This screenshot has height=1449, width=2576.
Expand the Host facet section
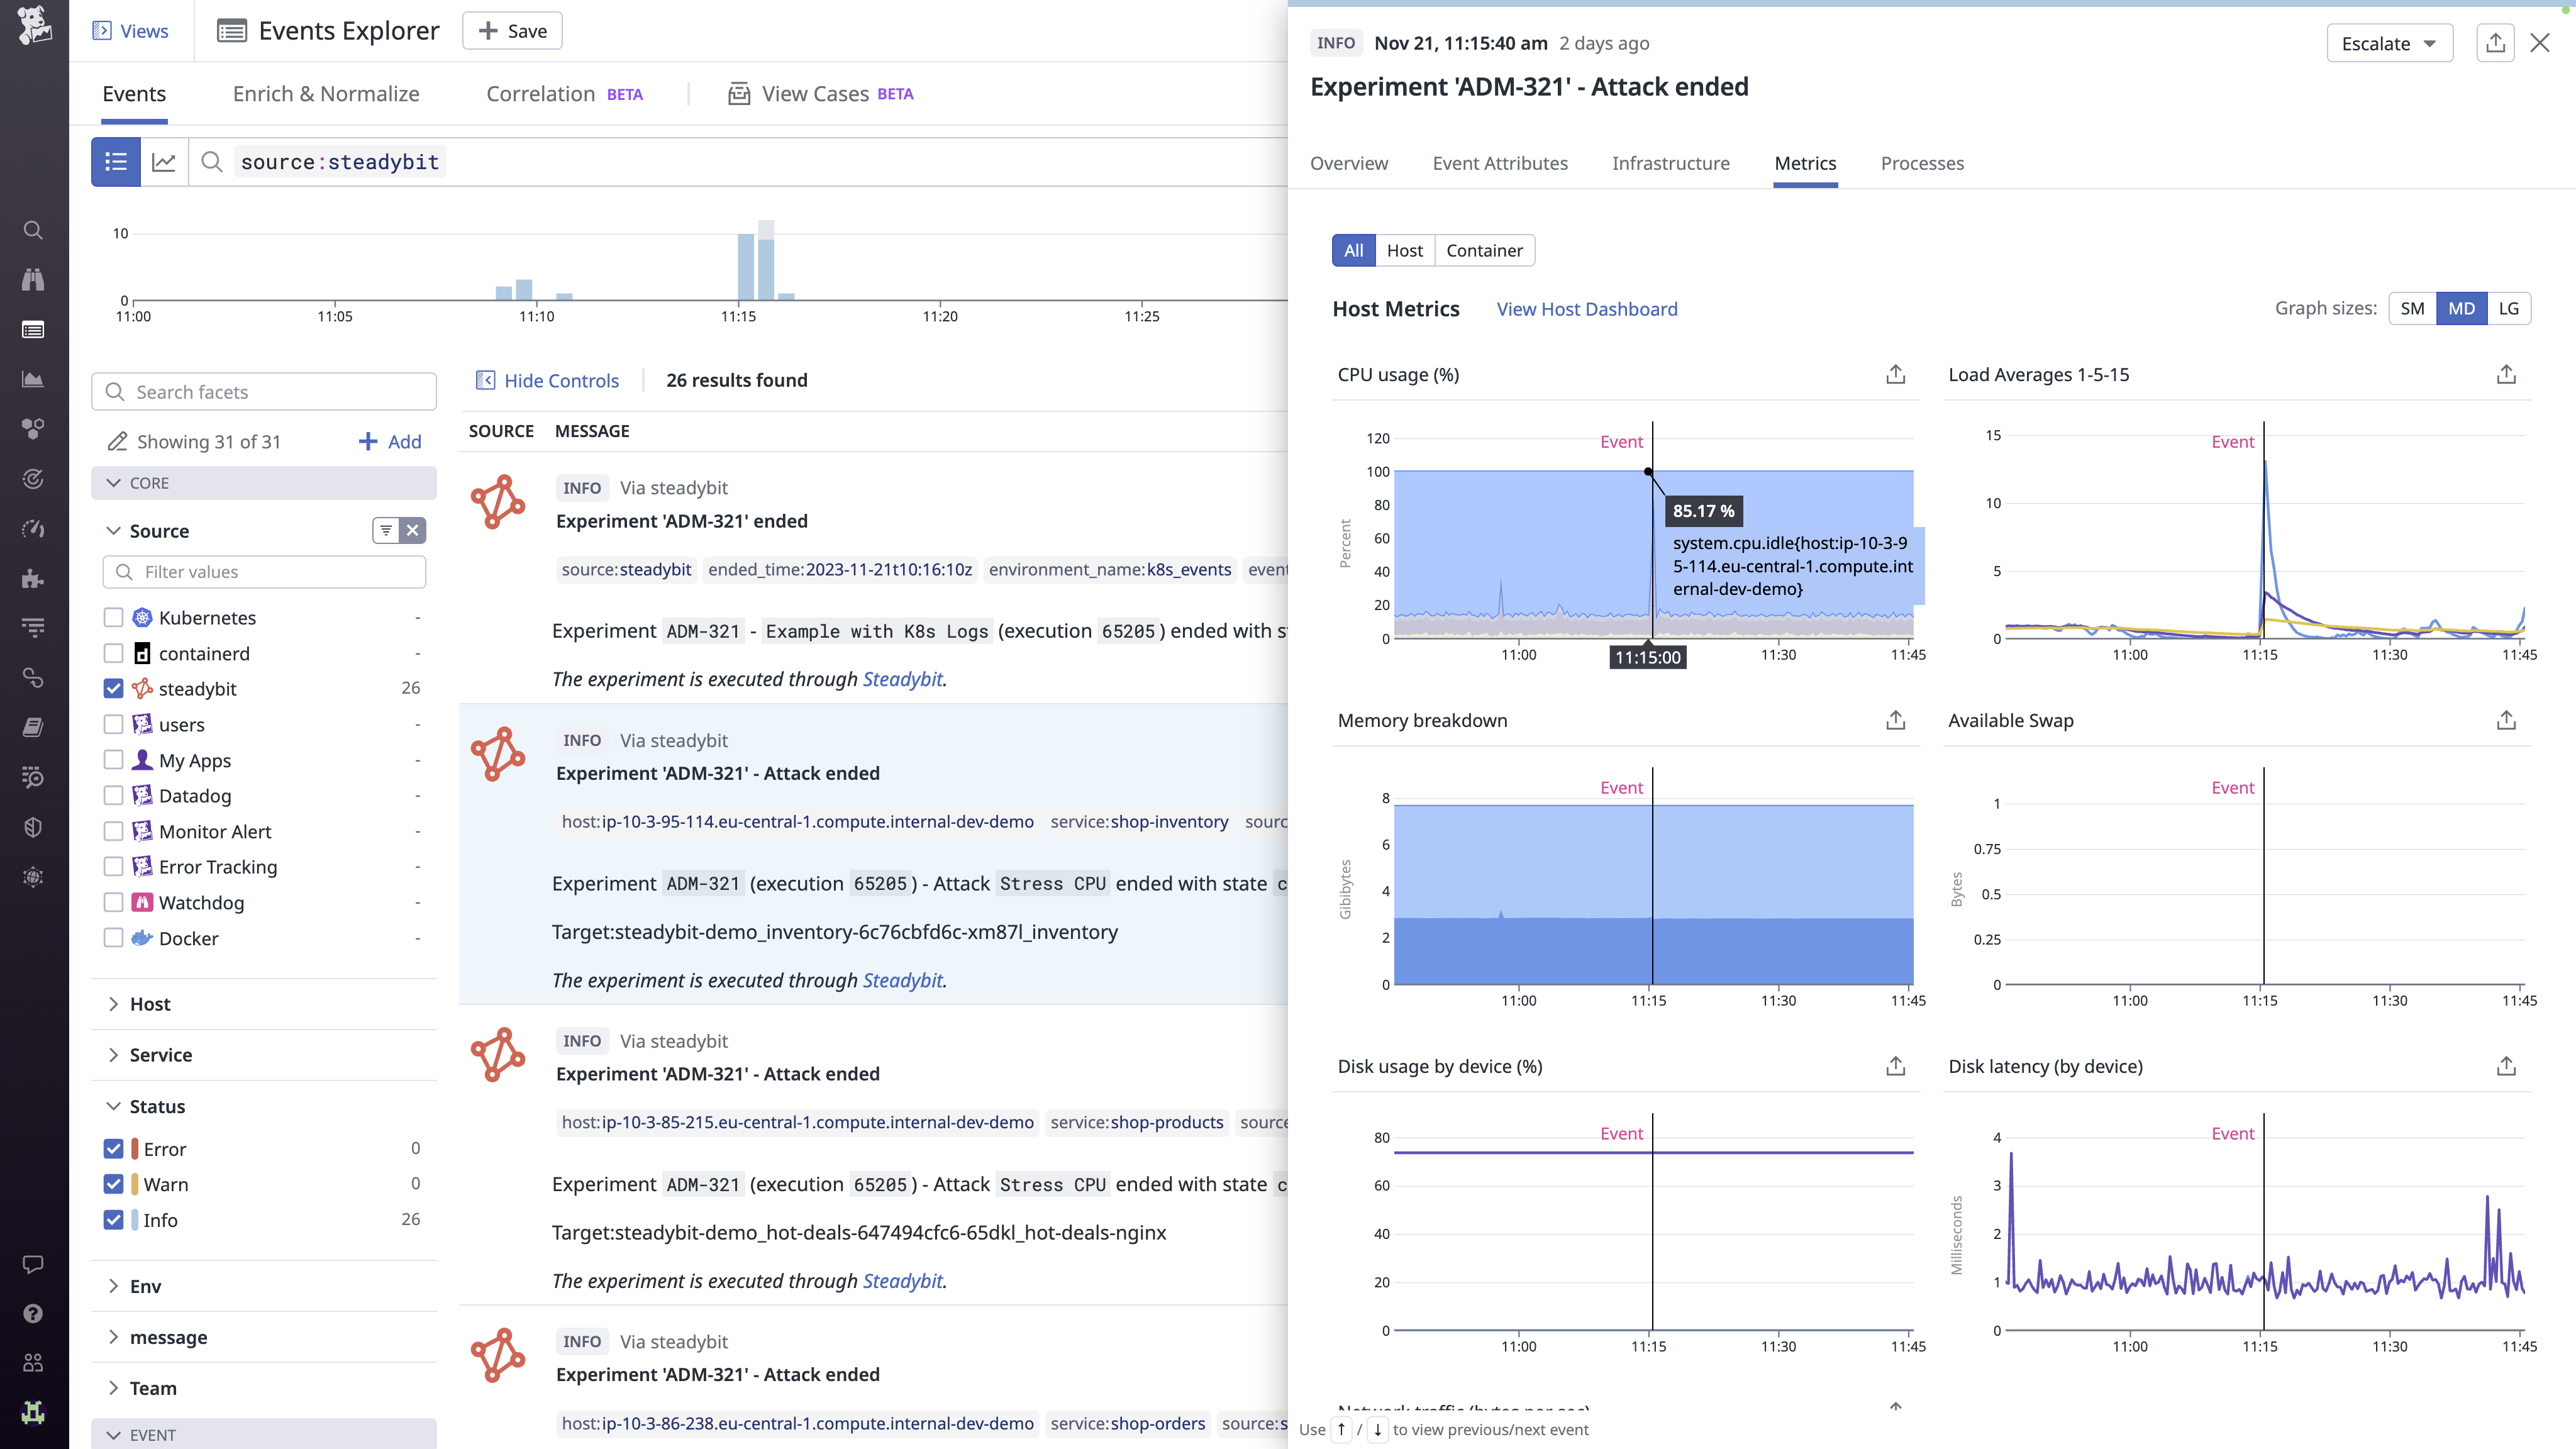[113, 1004]
